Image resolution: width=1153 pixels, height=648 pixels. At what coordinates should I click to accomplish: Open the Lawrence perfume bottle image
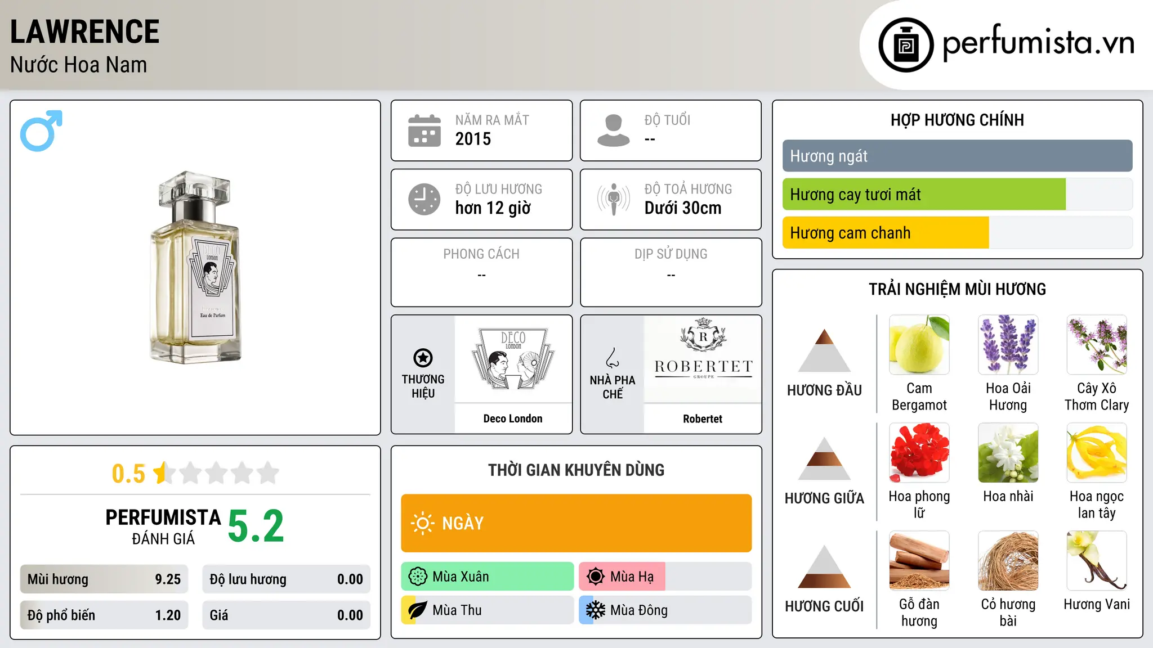coord(195,267)
